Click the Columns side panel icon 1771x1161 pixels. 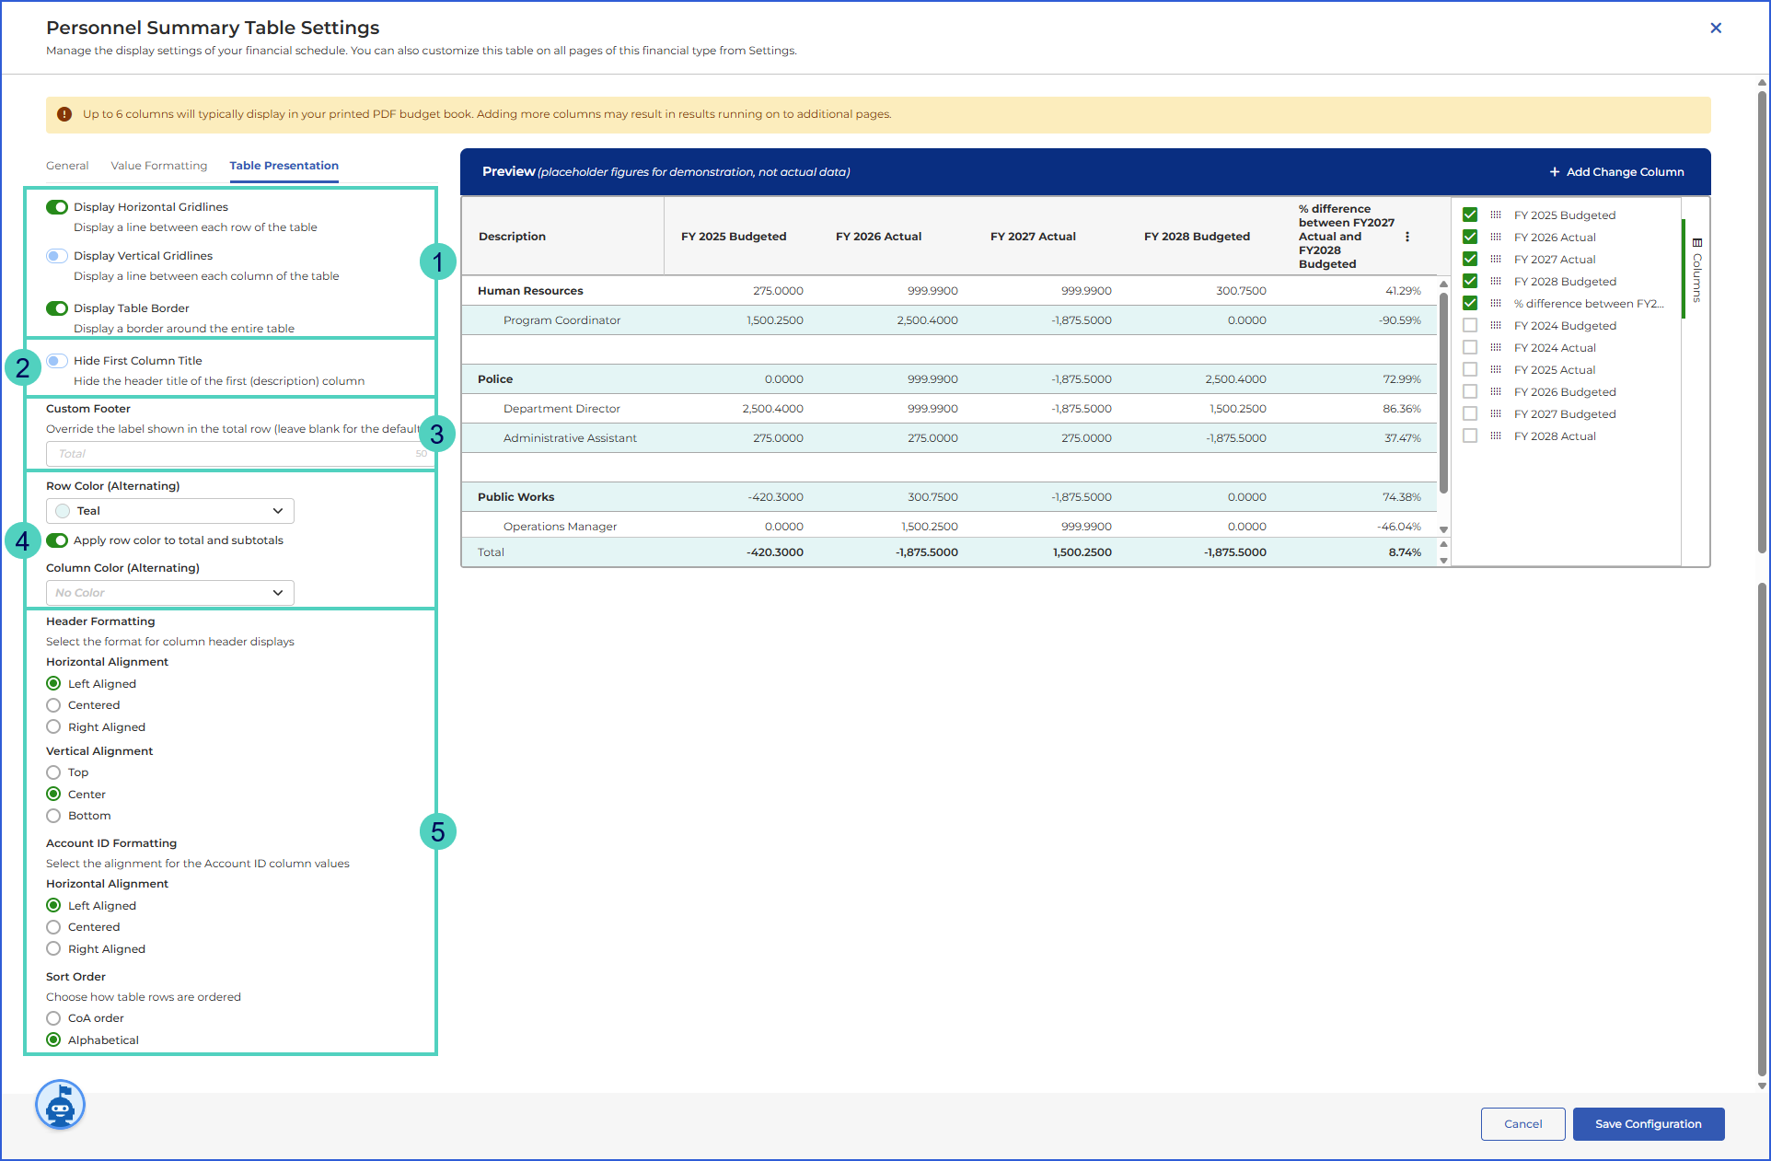[x=1697, y=243]
